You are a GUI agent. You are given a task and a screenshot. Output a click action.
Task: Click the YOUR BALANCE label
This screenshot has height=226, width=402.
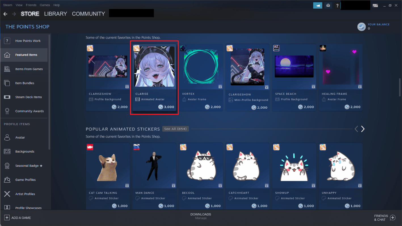(379, 24)
